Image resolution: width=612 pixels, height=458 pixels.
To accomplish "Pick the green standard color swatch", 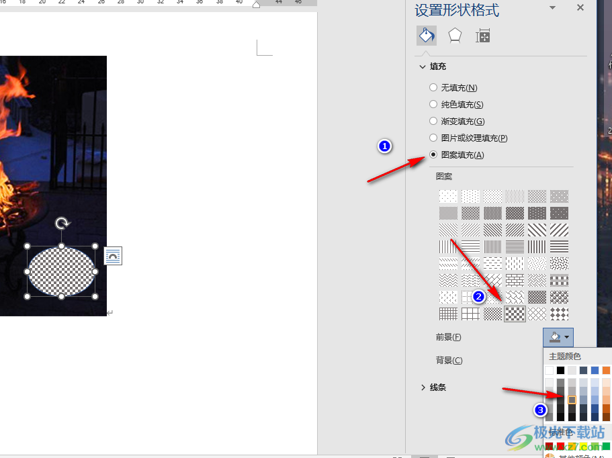I will pyautogui.click(x=605, y=446).
